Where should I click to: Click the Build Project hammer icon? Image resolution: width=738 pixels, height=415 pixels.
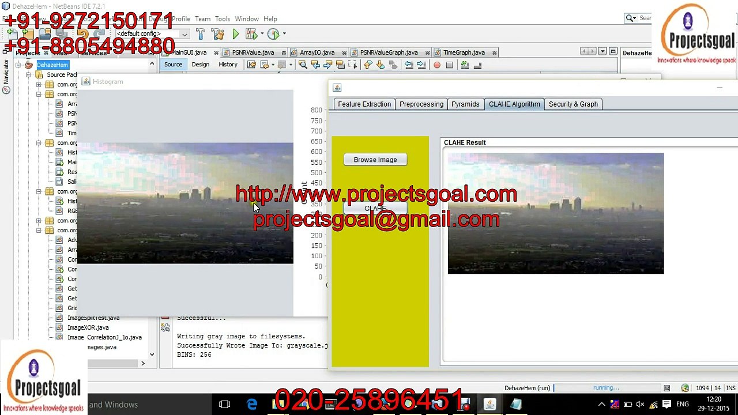click(200, 35)
